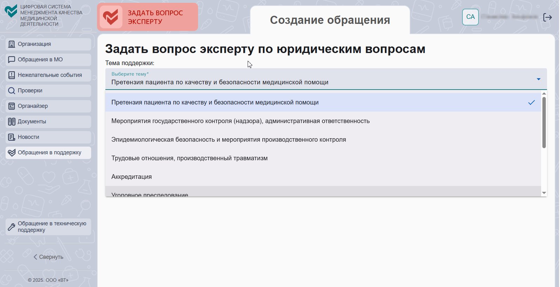Open the Новости section
Screen dimensions: 560x287
click(x=48, y=137)
